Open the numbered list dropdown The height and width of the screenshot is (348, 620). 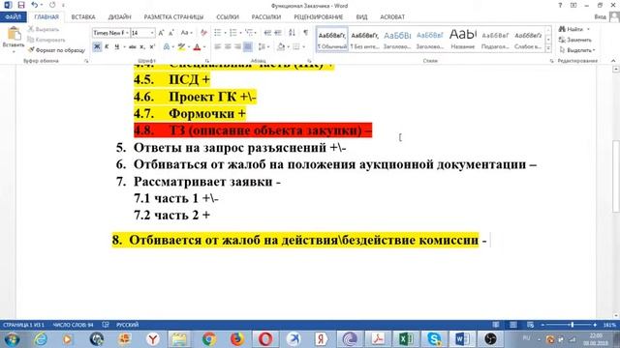click(240, 33)
